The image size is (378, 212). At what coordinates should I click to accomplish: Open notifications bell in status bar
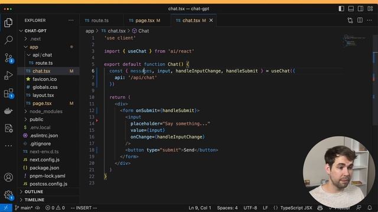coord(370,208)
